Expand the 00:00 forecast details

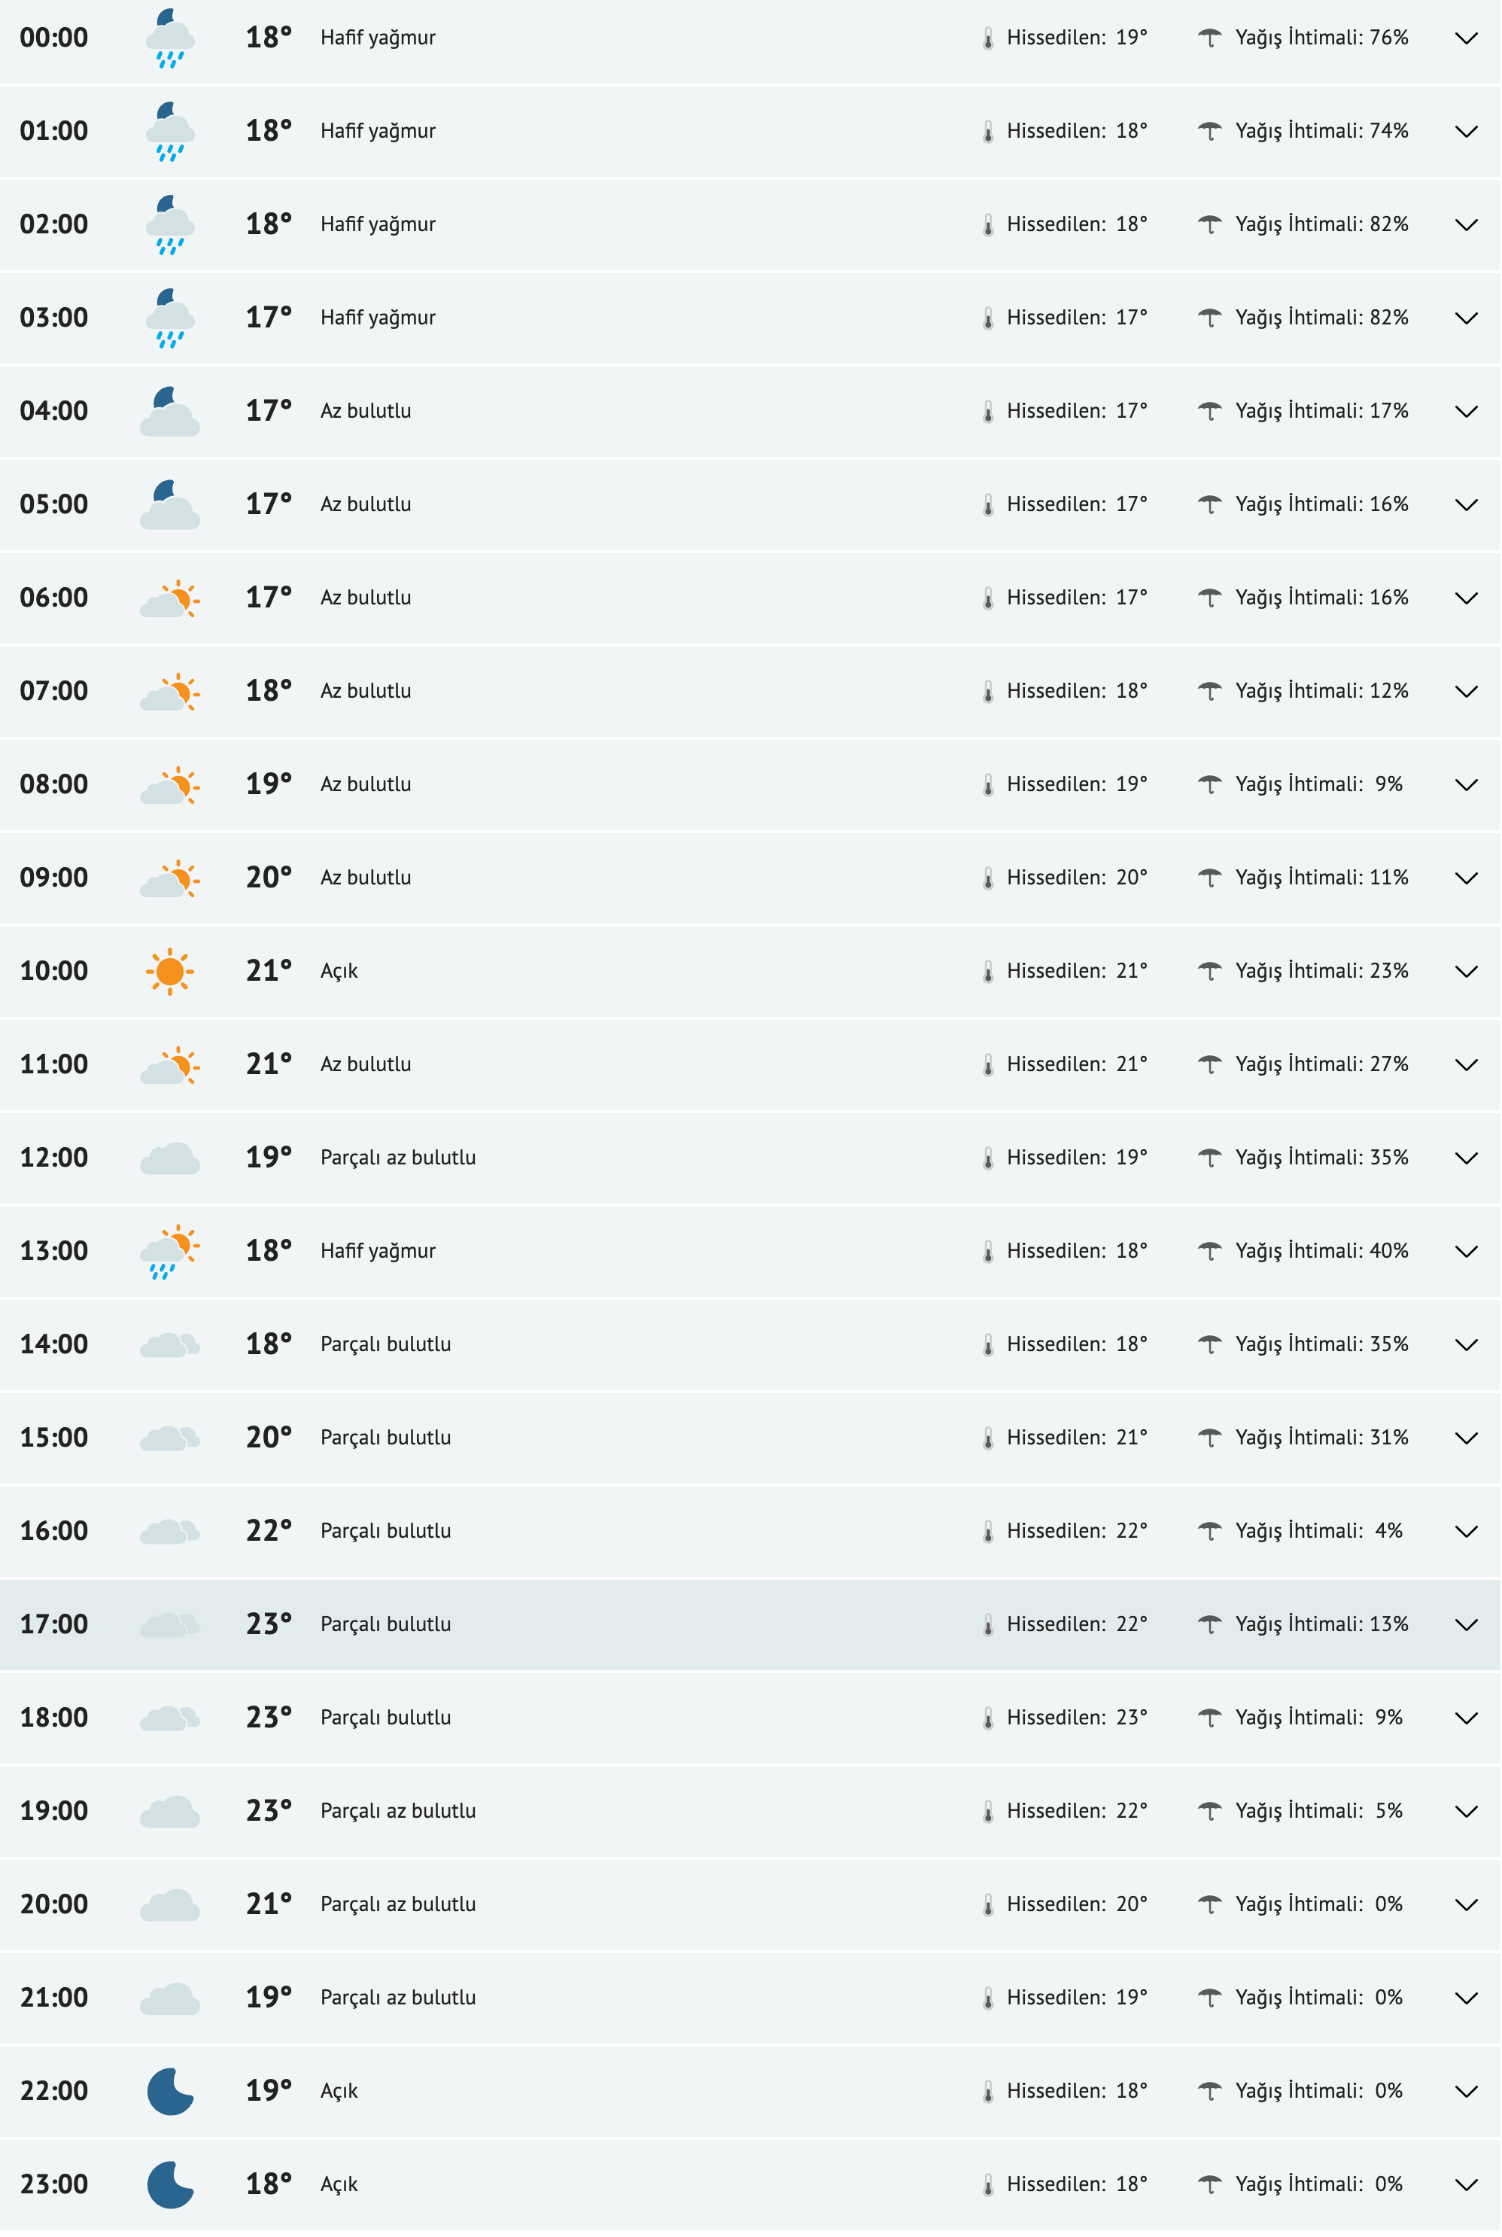coord(1467,38)
